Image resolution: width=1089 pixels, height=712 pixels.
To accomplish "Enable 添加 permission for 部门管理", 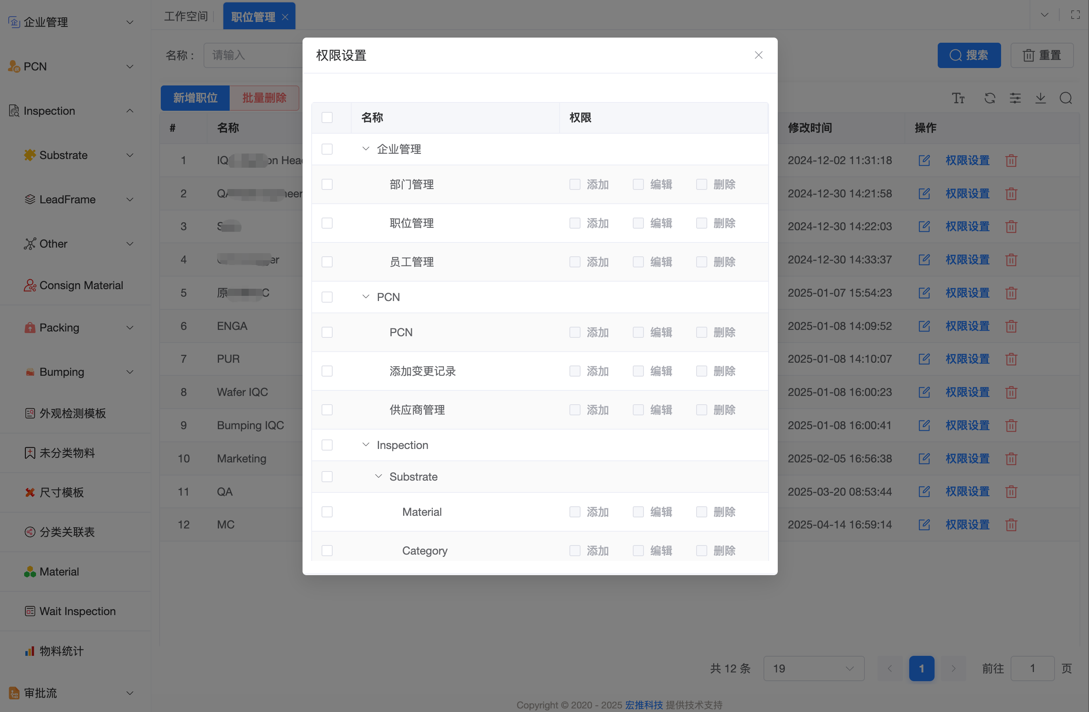I will (575, 184).
